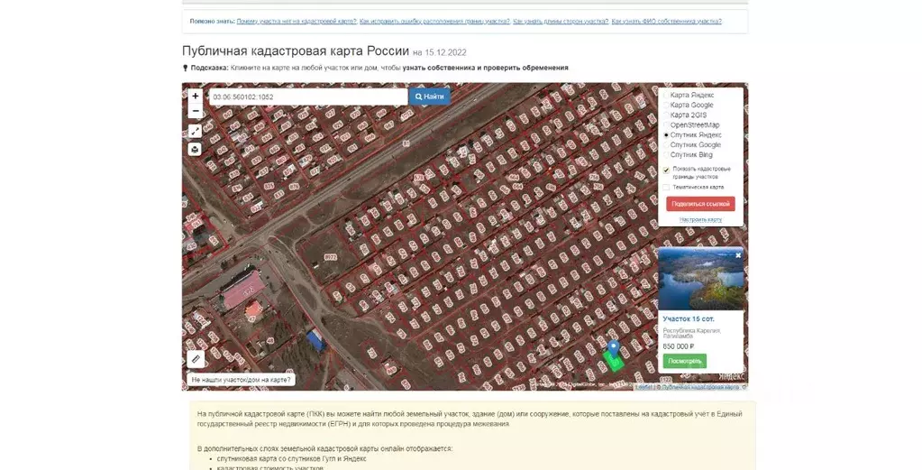
Task: Open the lake landscape ad thumbnail
Action: (x=700, y=279)
